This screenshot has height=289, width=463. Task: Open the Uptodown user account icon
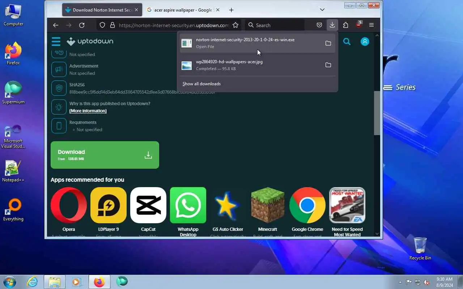pyautogui.click(x=365, y=42)
